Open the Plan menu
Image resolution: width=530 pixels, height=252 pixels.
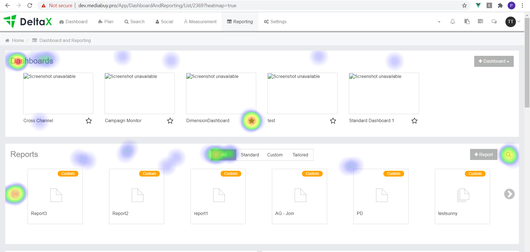coord(106,22)
